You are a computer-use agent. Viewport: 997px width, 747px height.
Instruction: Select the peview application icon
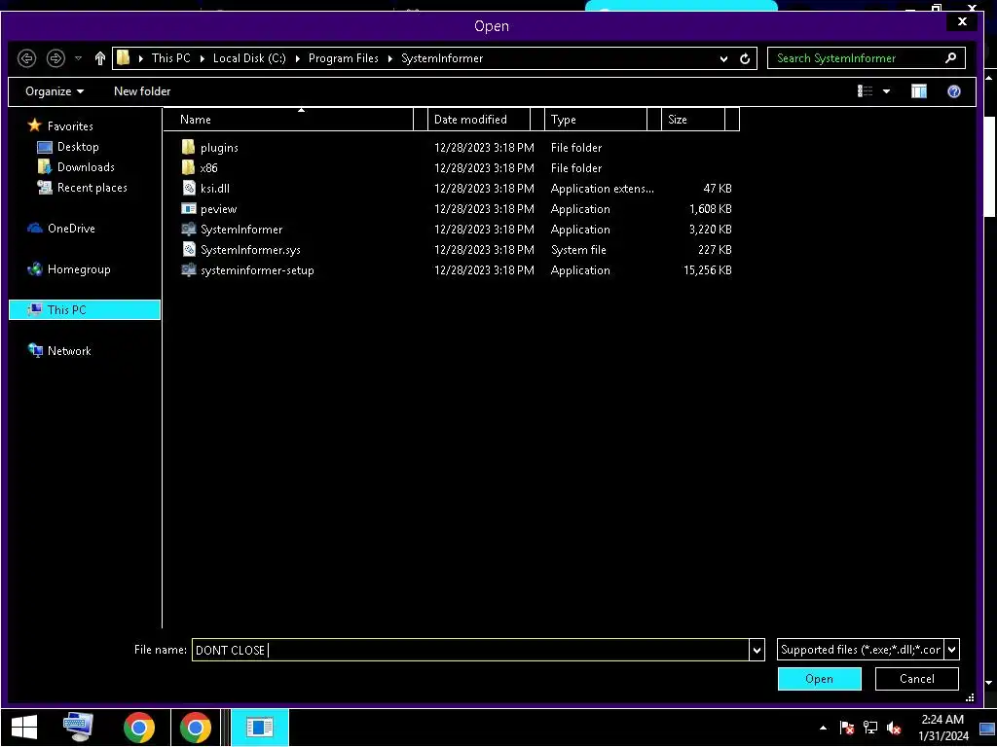coord(189,208)
